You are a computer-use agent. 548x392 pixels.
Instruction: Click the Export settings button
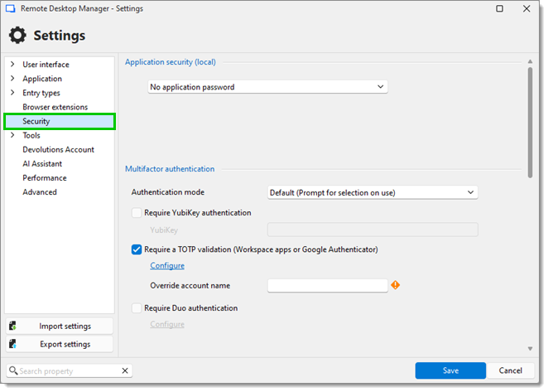[x=60, y=344]
